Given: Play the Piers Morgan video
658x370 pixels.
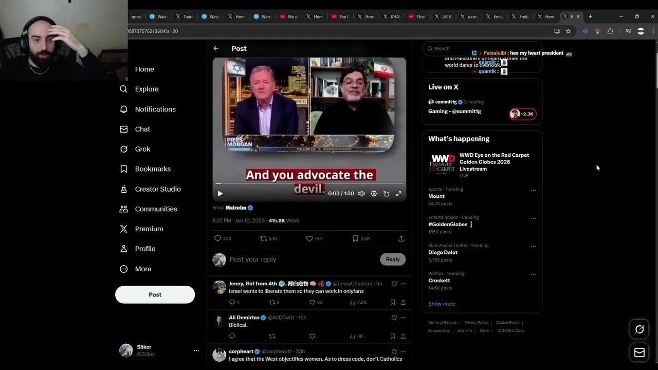Looking at the screenshot, I should coord(220,194).
